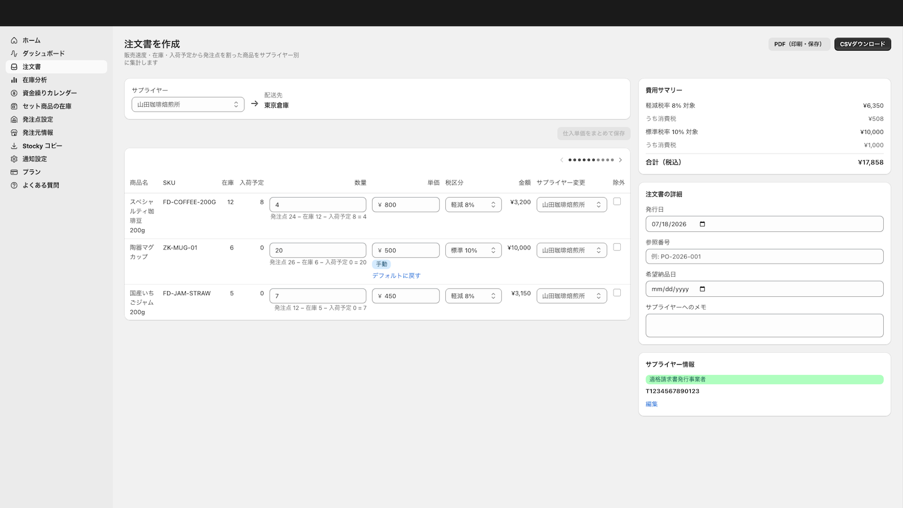The image size is (903, 508).
Task: Click unit price field showing 800
Action: coord(406,205)
